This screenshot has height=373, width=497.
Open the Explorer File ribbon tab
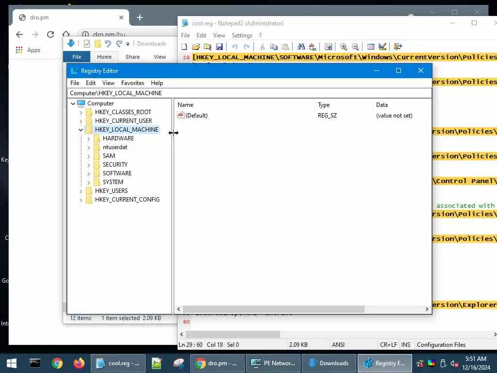77,57
